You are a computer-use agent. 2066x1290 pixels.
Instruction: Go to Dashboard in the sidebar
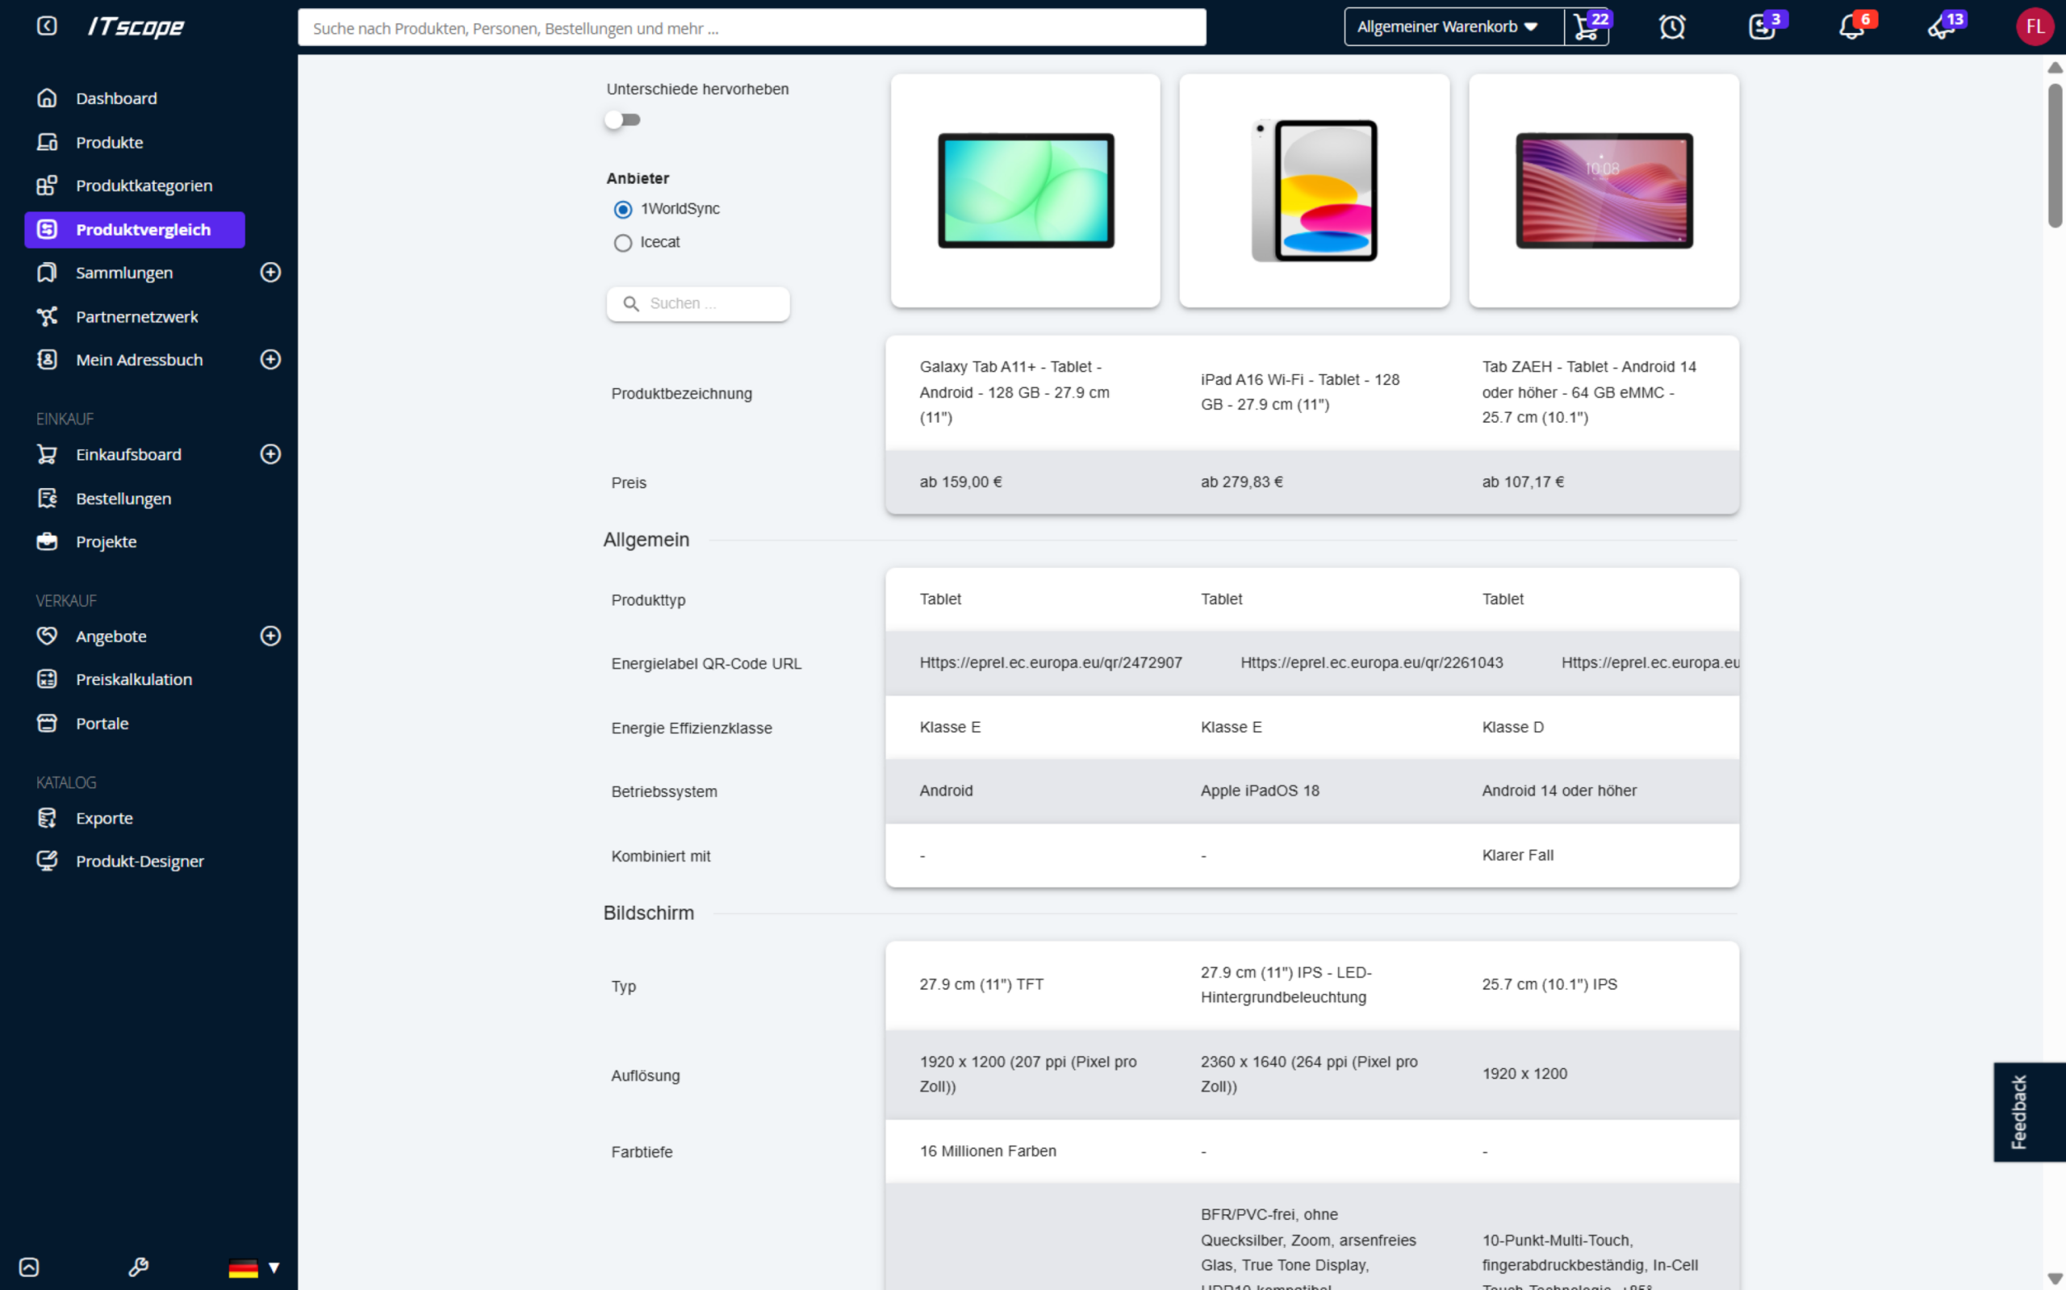(116, 98)
